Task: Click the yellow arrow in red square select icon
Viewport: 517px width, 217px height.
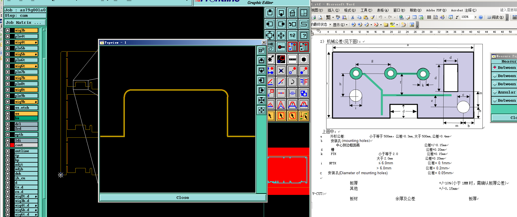Action: (x=281, y=116)
